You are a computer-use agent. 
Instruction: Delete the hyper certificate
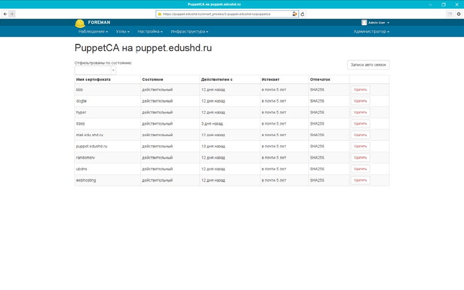coord(360,112)
